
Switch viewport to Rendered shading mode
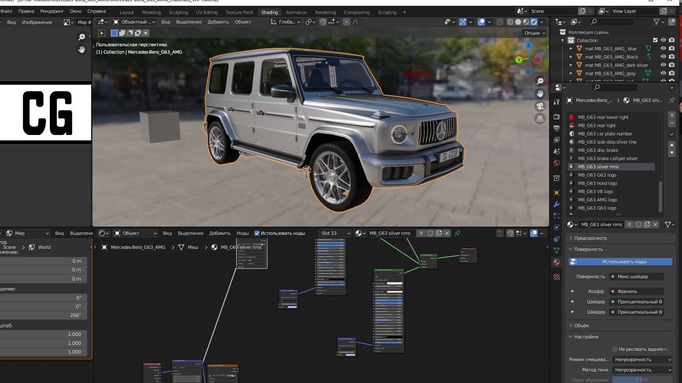(533, 22)
